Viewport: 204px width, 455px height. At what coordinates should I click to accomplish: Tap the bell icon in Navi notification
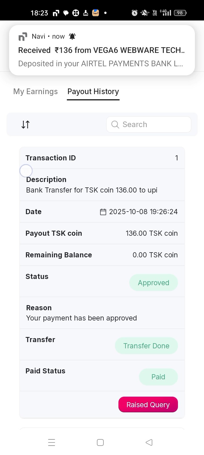pos(72,36)
